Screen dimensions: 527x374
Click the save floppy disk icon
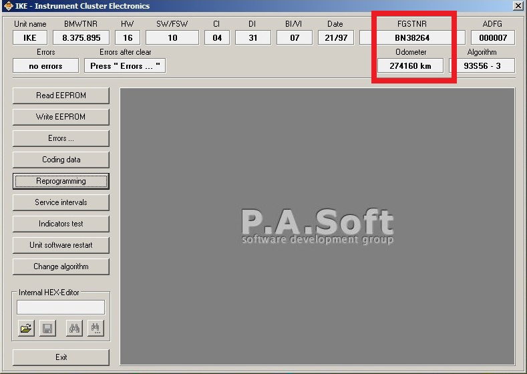coord(47,328)
